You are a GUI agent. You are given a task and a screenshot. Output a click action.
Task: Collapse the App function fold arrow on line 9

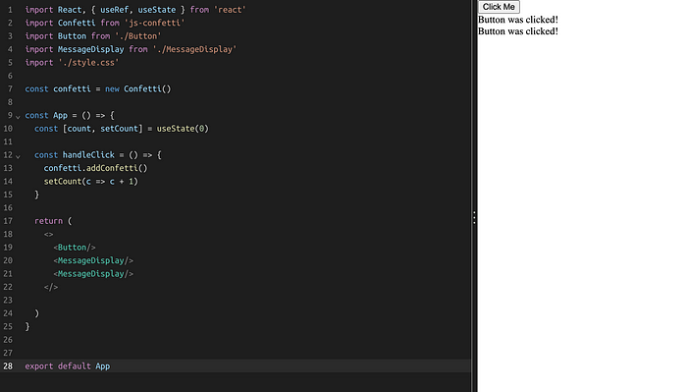[18, 117]
